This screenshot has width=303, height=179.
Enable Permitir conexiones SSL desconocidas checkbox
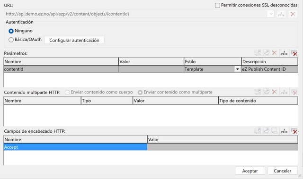(x=217, y=5)
